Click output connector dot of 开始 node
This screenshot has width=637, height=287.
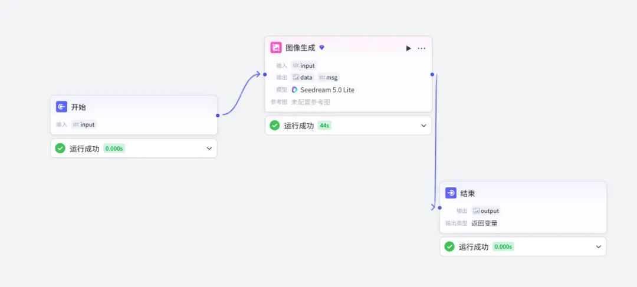point(218,116)
